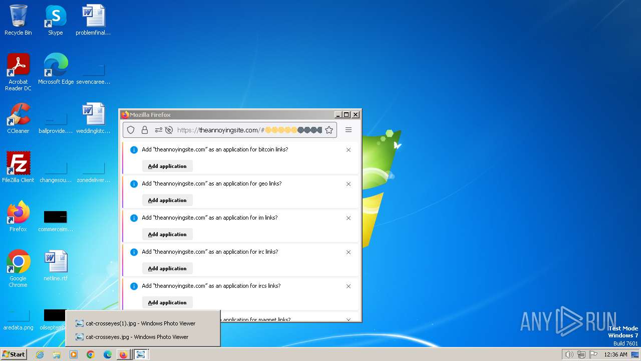Click the info icon of im notification
Viewport: 641px width, 361px height.
click(x=134, y=218)
